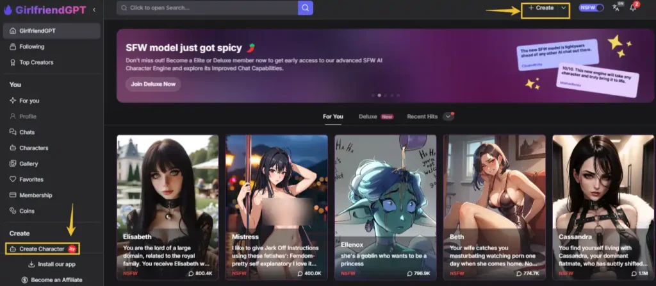656x286 pixels.
Task: Open Favorites in the sidebar
Action: 31,180
